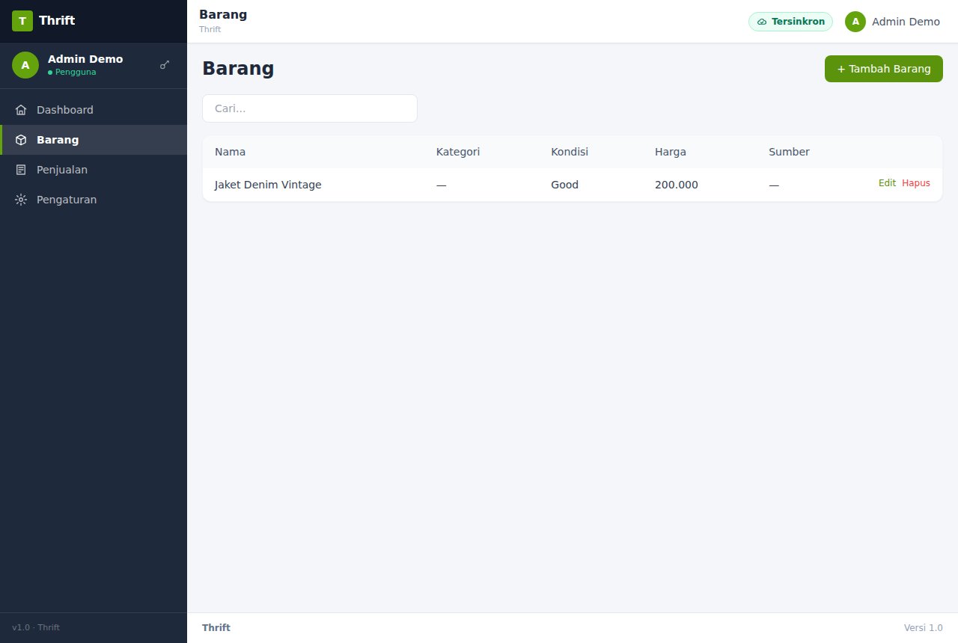958x643 pixels.
Task: Click the cloud icon in Tersinkron badge
Action: click(x=762, y=22)
